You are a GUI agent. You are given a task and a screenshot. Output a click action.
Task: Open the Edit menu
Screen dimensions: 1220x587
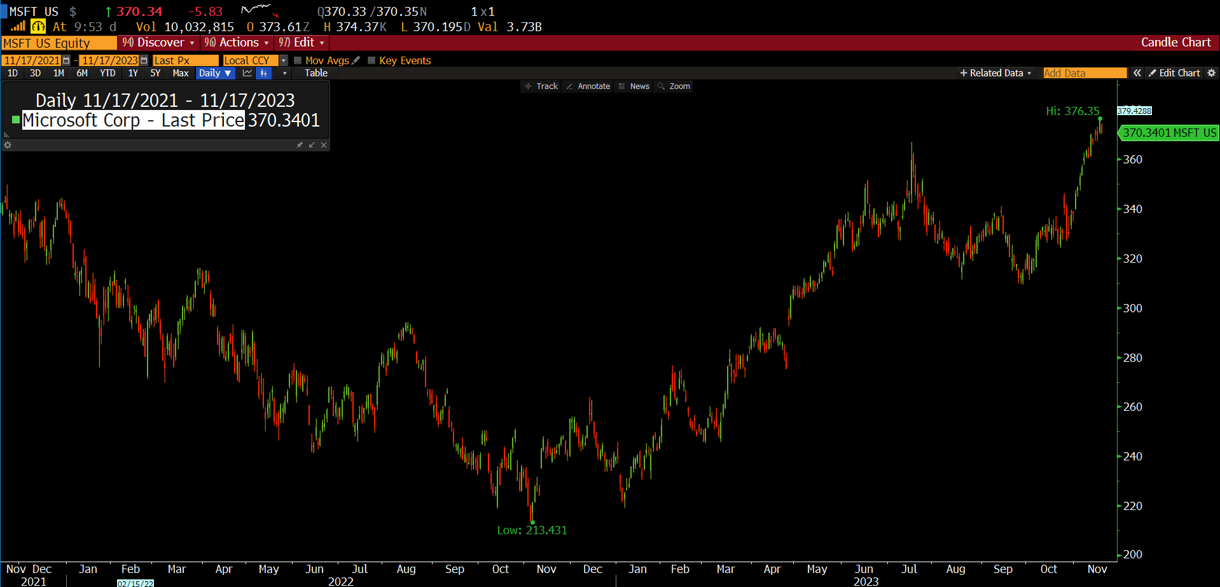pyautogui.click(x=302, y=43)
